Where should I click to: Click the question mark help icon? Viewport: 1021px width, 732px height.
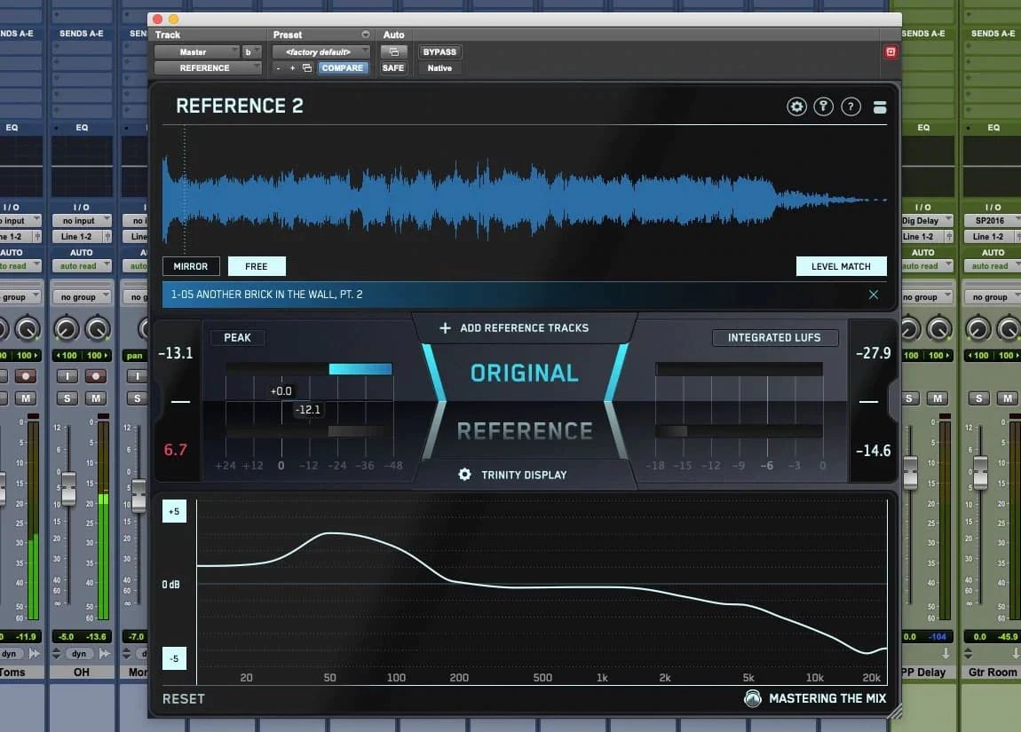point(851,107)
